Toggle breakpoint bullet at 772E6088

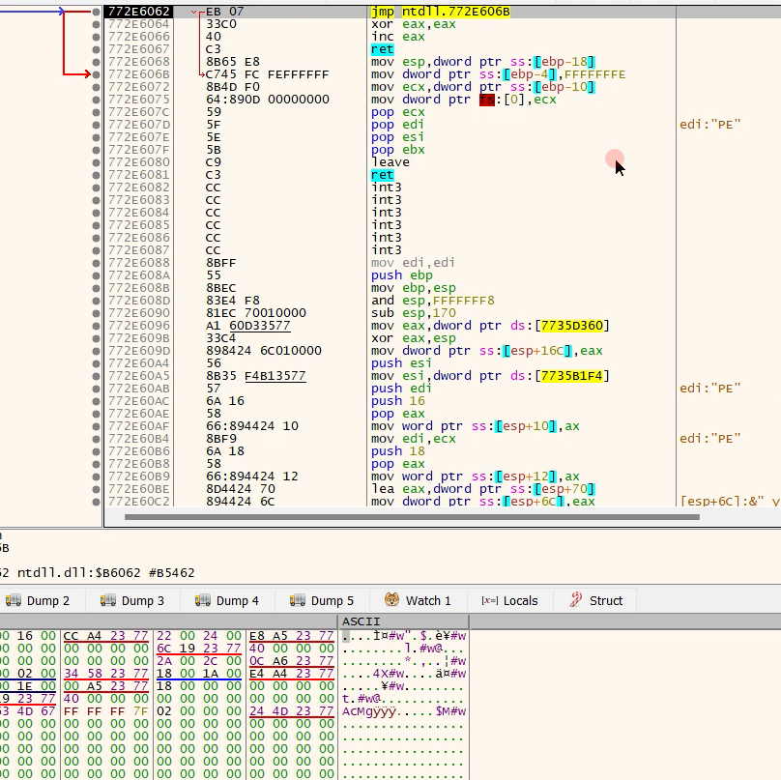[x=96, y=263]
